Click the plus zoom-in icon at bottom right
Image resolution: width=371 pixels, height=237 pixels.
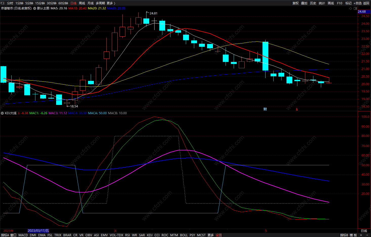[x=361, y=235]
